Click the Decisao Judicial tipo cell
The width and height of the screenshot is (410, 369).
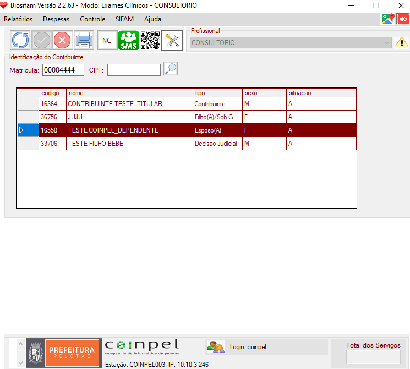tap(217, 144)
